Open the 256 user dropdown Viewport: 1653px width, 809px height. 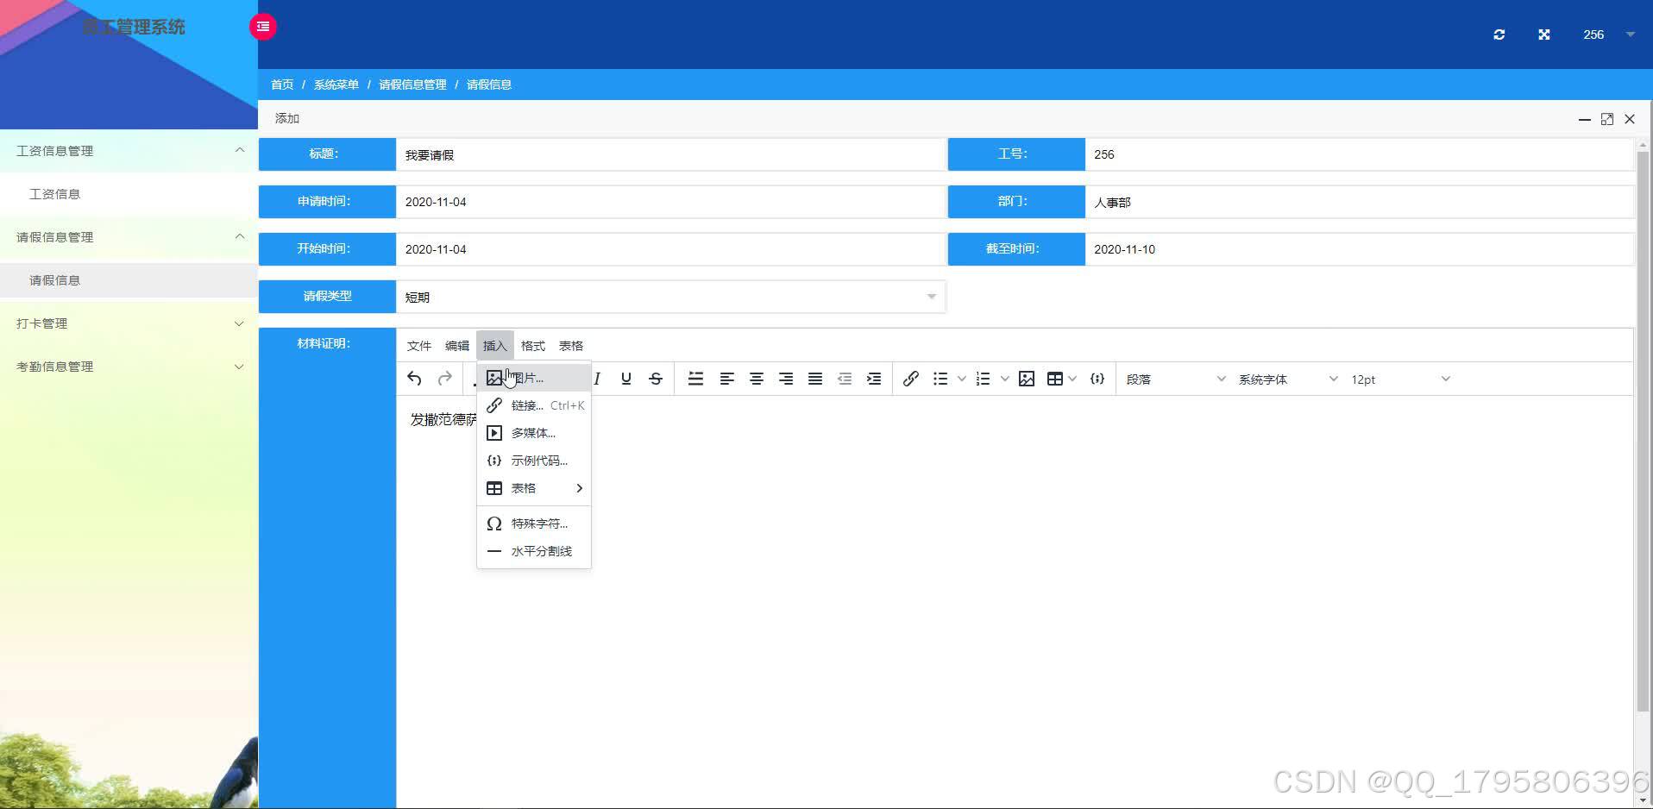(x=1608, y=34)
